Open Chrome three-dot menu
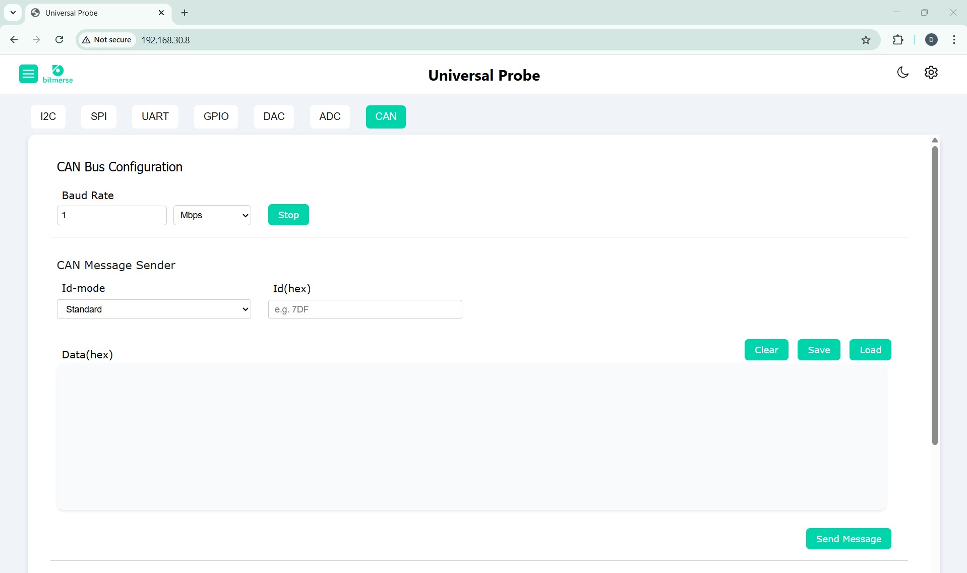 [x=954, y=40]
